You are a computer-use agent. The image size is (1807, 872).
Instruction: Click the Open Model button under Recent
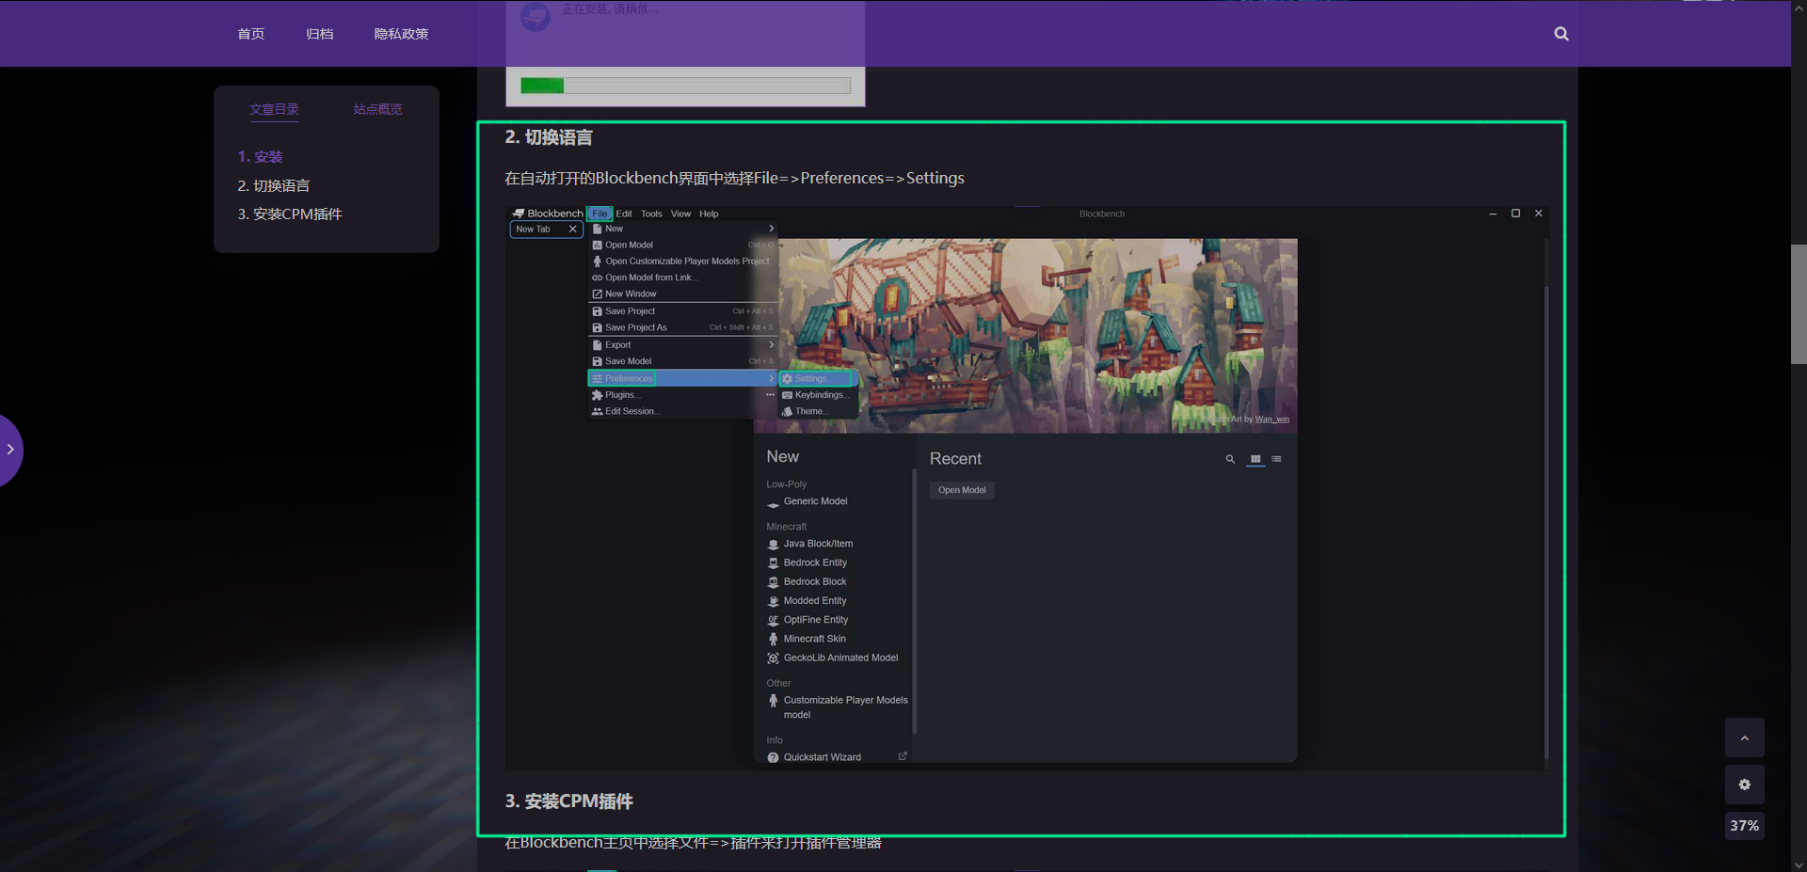pyautogui.click(x=962, y=490)
